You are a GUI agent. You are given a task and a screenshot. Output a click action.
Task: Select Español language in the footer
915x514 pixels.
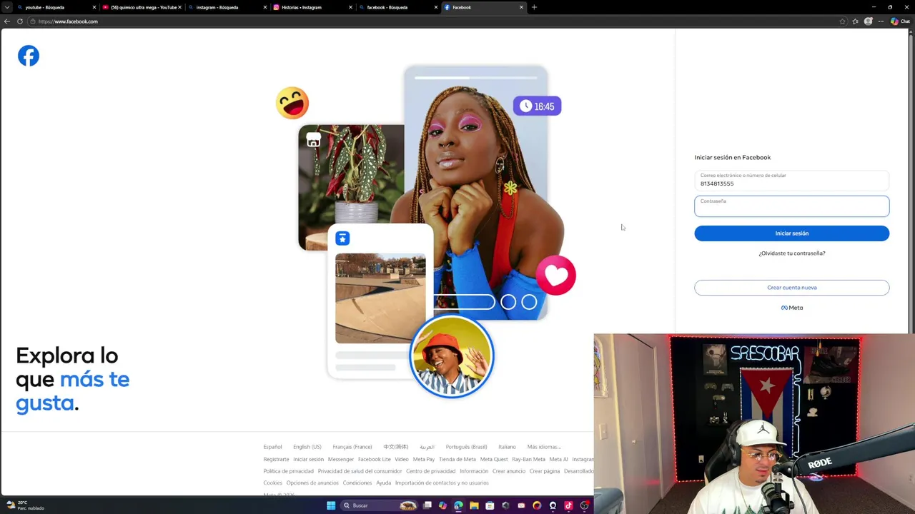pyautogui.click(x=272, y=447)
